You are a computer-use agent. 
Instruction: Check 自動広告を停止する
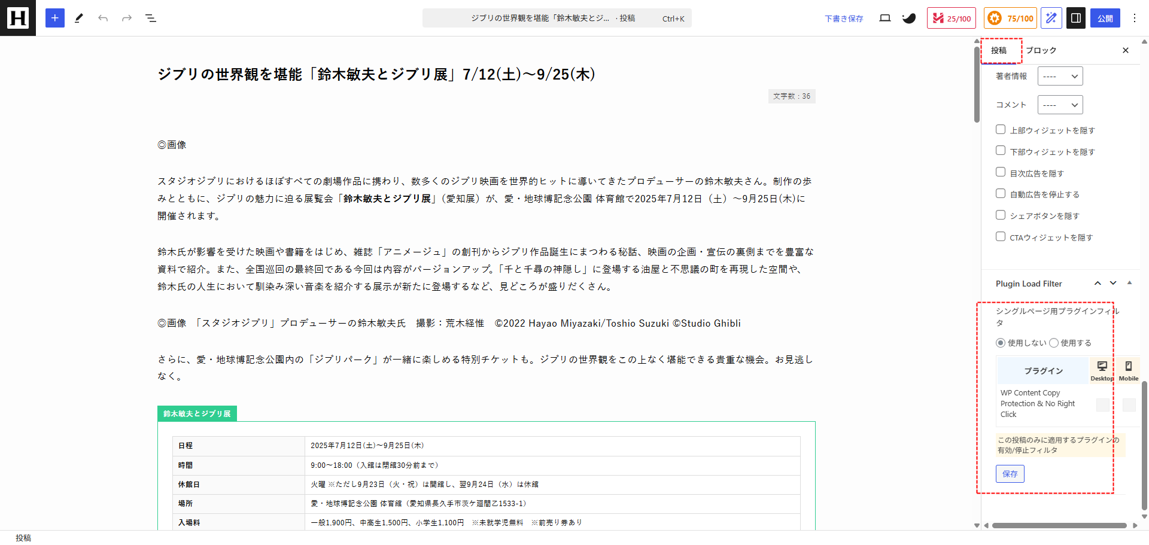[x=1001, y=193]
